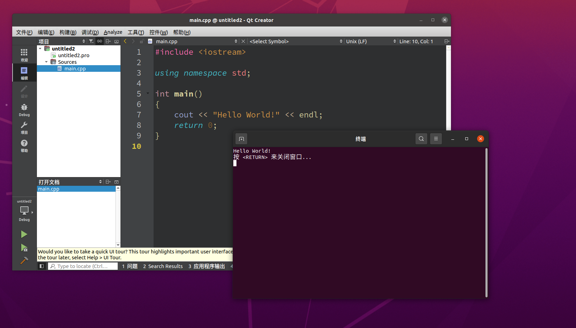The width and height of the screenshot is (576, 328).
Task: Open the Select Symbol dropdown
Action: pyautogui.click(x=296, y=41)
